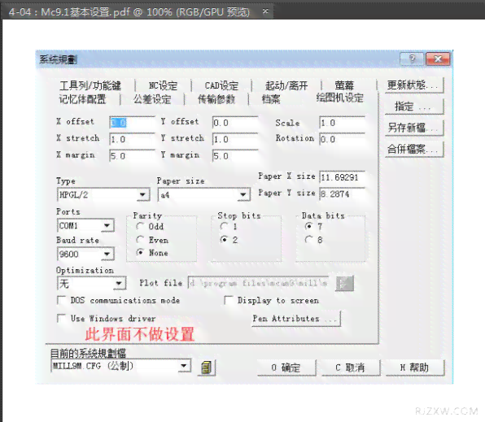Click the Scale value field
The width and height of the screenshot is (485, 422).
[x=342, y=123]
